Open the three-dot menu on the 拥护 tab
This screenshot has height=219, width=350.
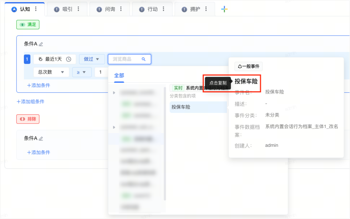[x=206, y=9]
